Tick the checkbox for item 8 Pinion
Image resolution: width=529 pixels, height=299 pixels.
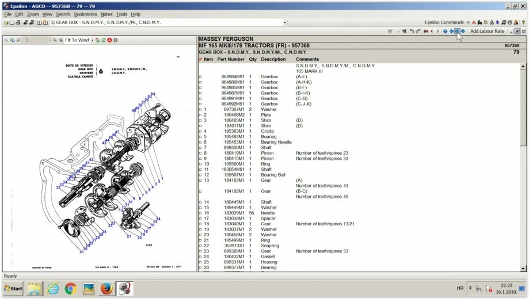[200, 153]
